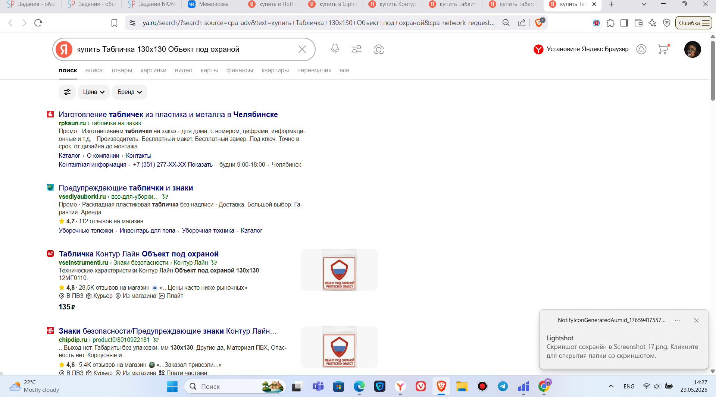This screenshot has width=716, height=397.
Task: Open the Бренд dropdown filter
Action: pos(129,92)
